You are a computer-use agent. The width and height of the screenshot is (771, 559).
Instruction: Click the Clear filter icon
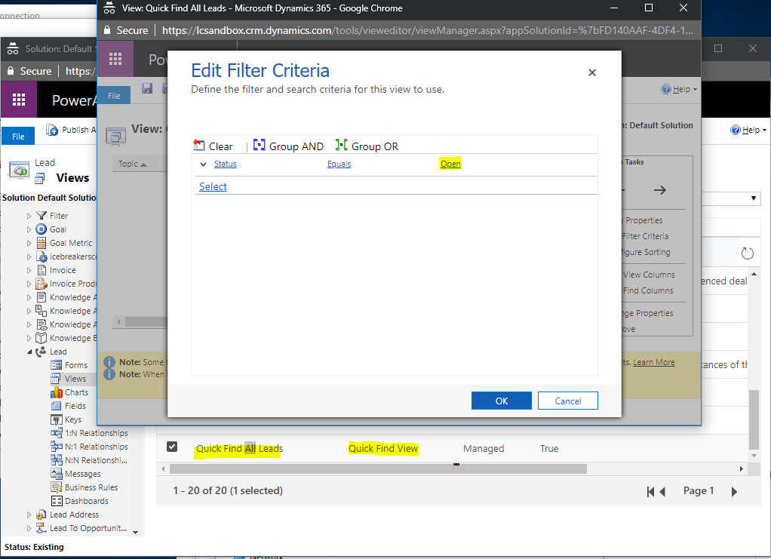click(199, 145)
